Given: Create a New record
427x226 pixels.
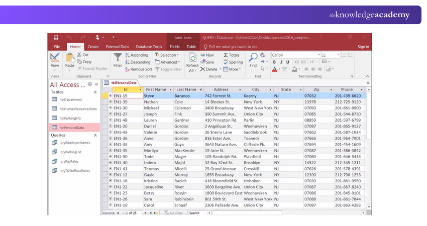Looking at the screenshot, I should pos(207,55).
